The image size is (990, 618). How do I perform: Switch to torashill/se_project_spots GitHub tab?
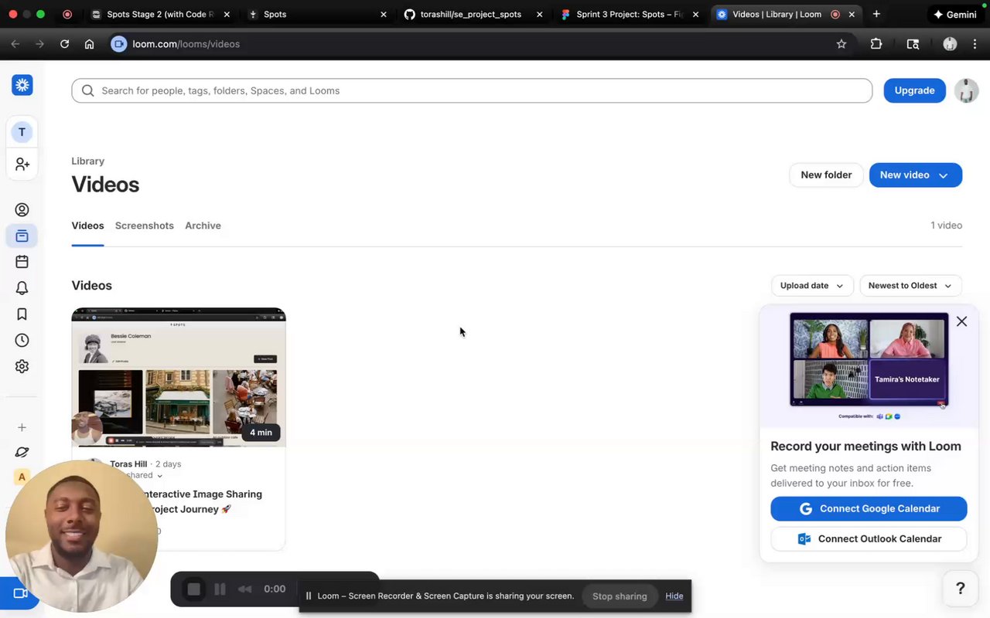point(473,14)
